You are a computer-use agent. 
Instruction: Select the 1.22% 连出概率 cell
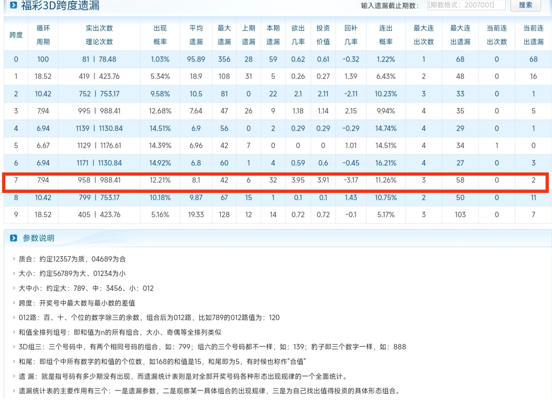(386, 59)
